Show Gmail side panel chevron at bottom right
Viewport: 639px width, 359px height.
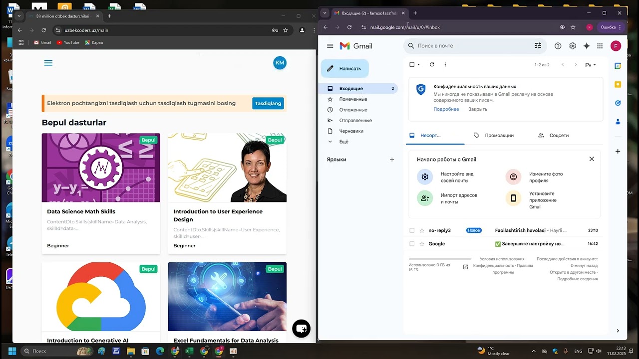[618, 331]
